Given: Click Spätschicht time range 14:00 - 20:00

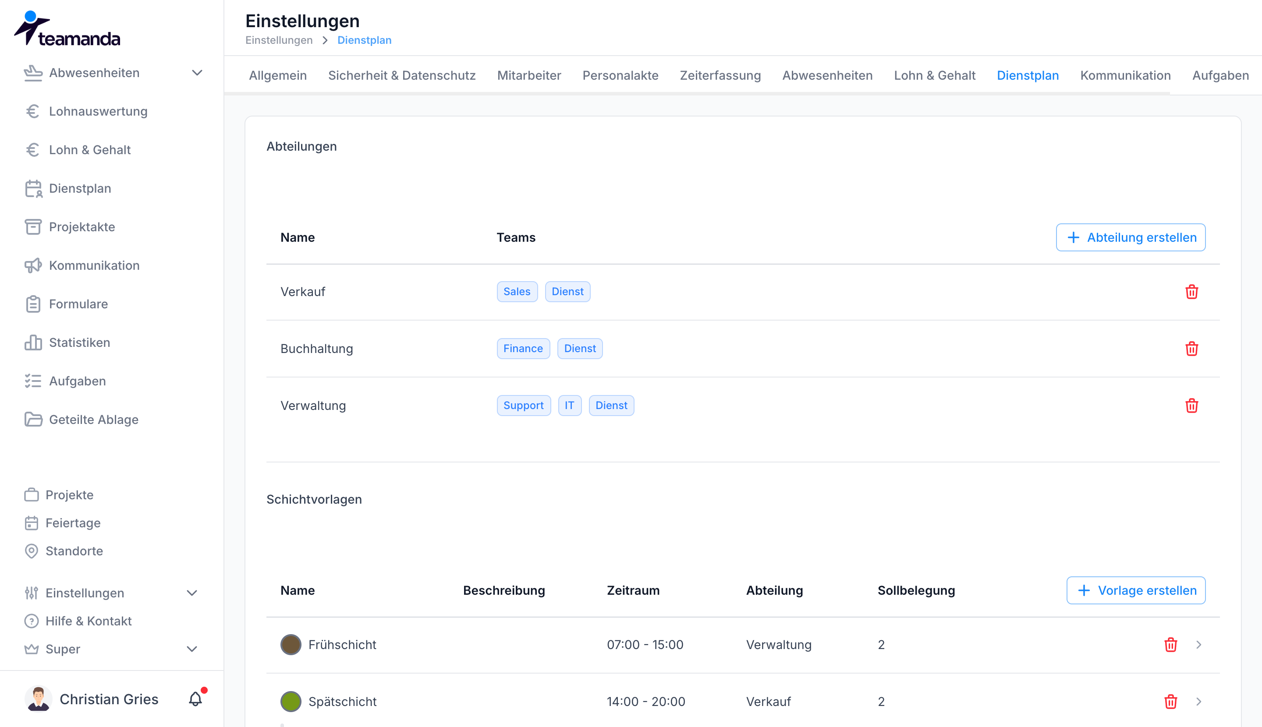Looking at the screenshot, I should point(646,702).
